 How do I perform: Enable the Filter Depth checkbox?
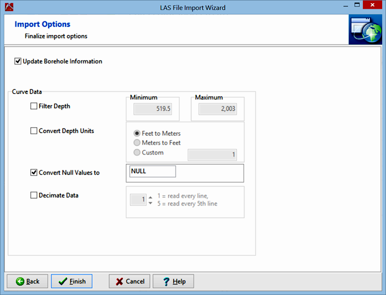pyautogui.click(x=34, y=106)
